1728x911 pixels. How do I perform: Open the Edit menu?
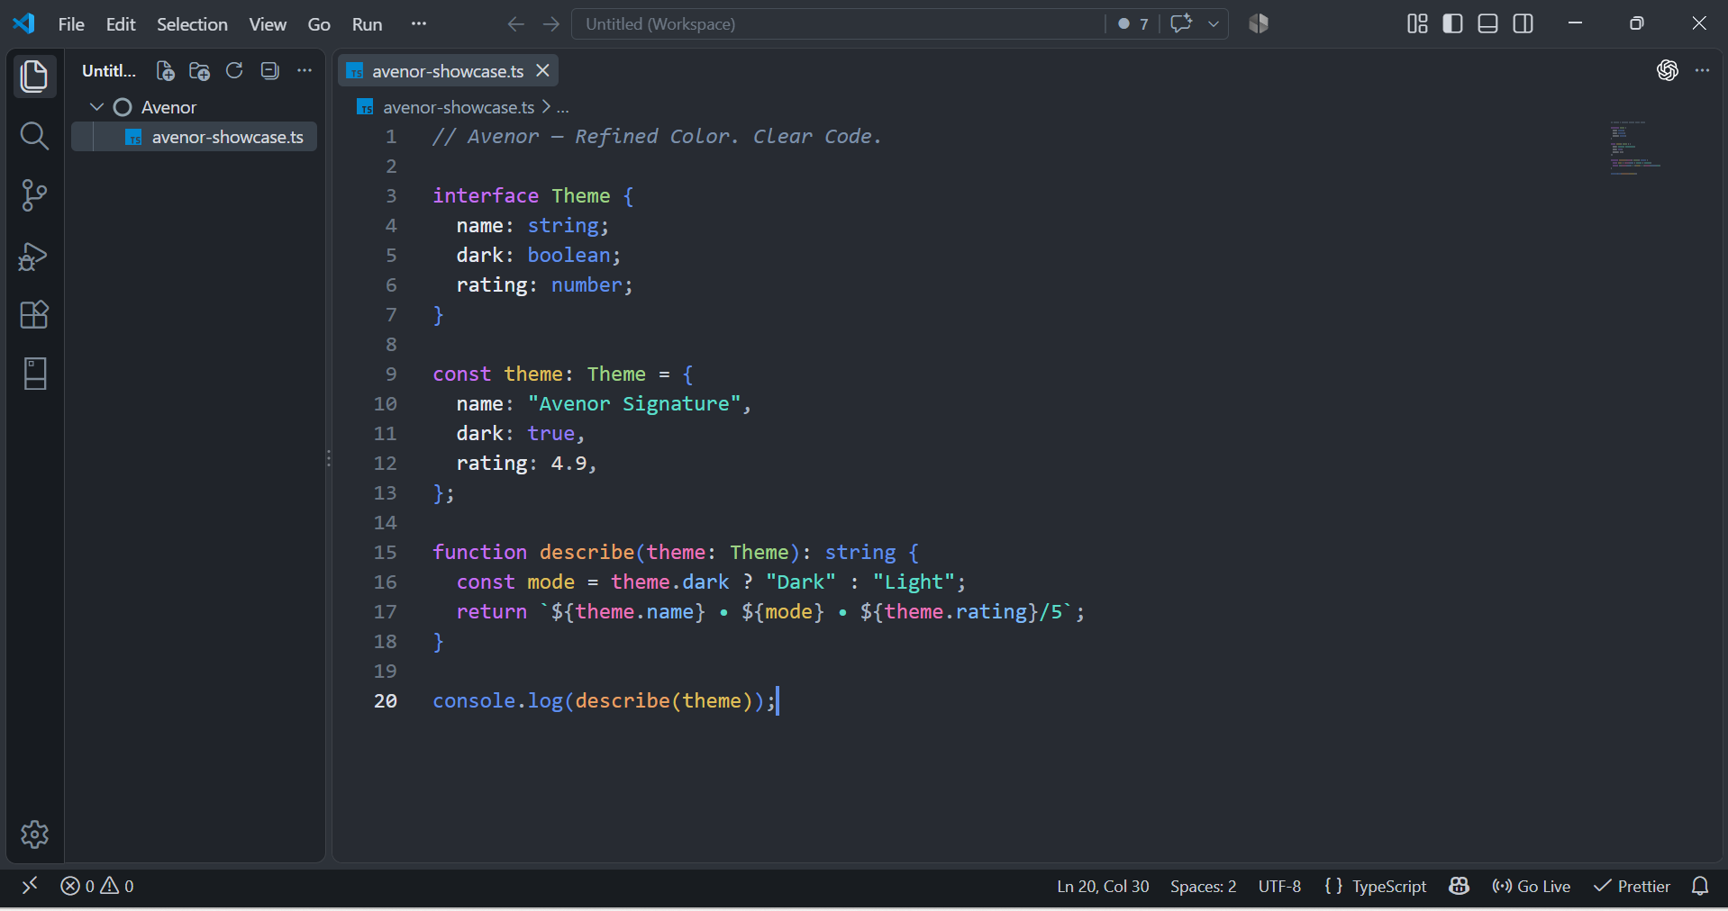tap(121, 24)
